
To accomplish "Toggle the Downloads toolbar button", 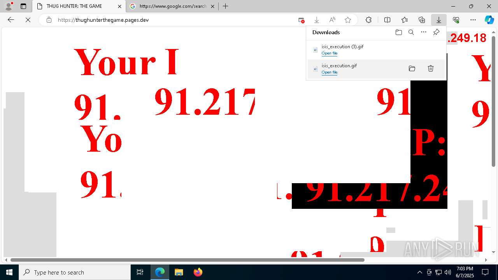I will (x=438, y=20).
